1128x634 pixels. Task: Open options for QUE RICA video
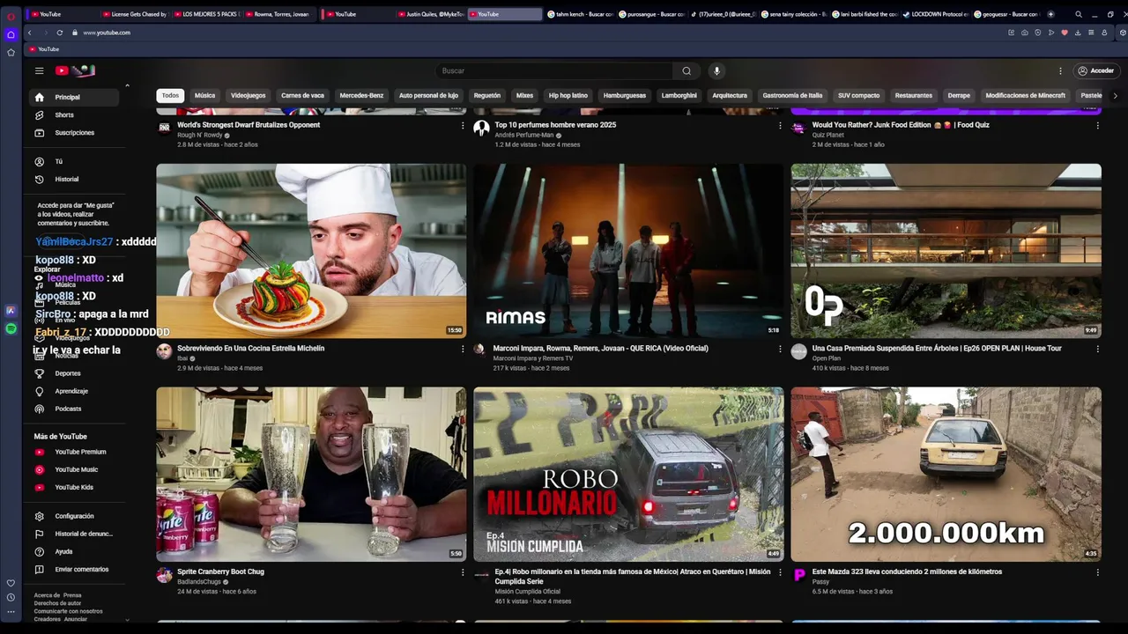[780, 349]
